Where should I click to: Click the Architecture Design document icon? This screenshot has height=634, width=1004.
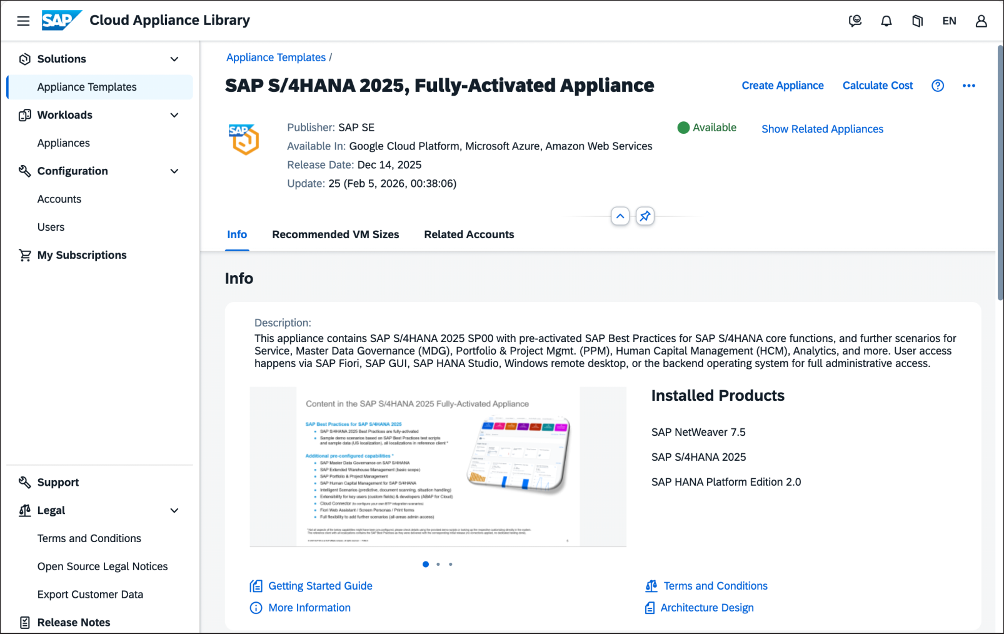(650, 608)
